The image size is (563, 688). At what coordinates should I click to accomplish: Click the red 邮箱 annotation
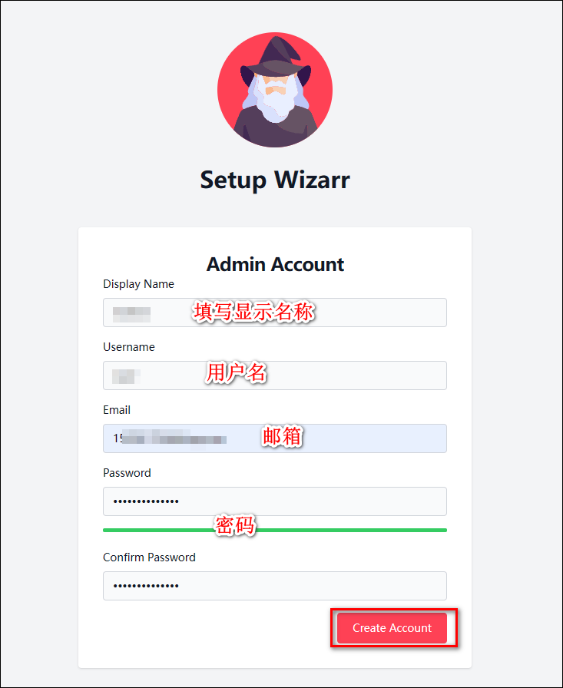[x=282, y=436]
